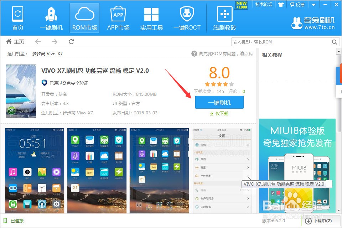Click the 适用机型 步步高 Vivo-X7 header text
Image resolution: width=342 pixels, height=228 pixels.
tap(35, 54)
